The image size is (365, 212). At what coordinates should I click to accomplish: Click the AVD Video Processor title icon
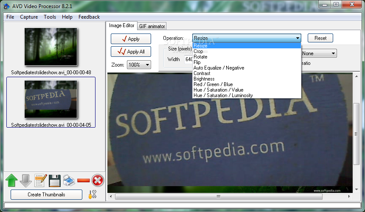tap(7, 6)
